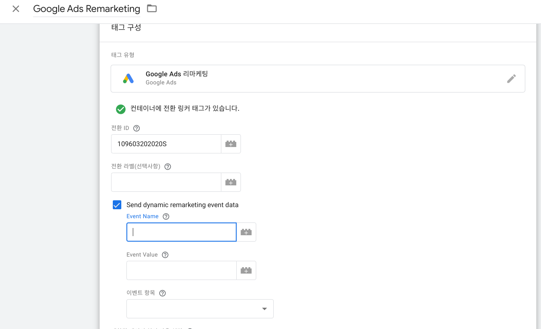
Task: Click the 전환 ID input field
Action: 166,144
